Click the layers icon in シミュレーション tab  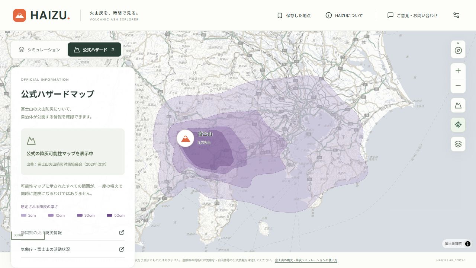[x=22, y=50]
